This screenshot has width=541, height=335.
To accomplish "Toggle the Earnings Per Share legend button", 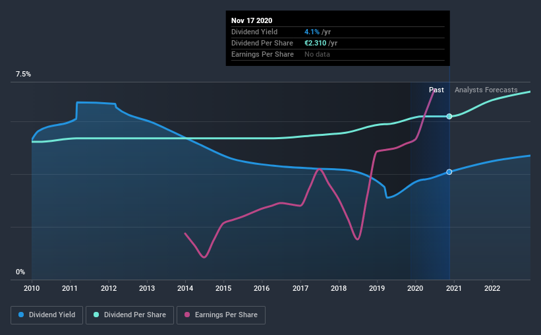I will pyautogui.click(x=221, y=315).
